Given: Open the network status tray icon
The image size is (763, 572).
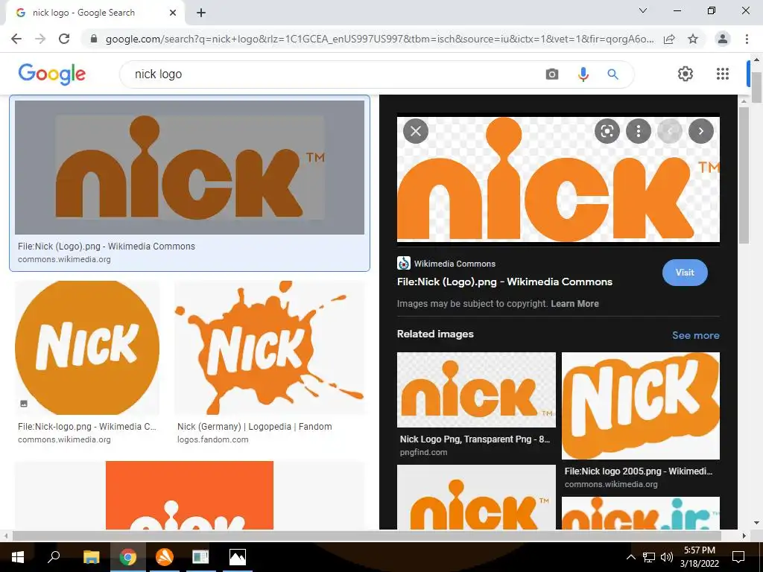Looking at the screenshot, I should [x=649, y=557].
